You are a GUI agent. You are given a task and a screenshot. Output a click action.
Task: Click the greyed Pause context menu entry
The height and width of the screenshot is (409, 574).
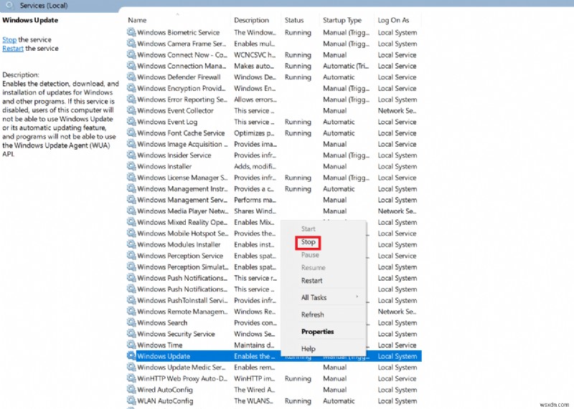pyautogui.click(x=310, y=255)
